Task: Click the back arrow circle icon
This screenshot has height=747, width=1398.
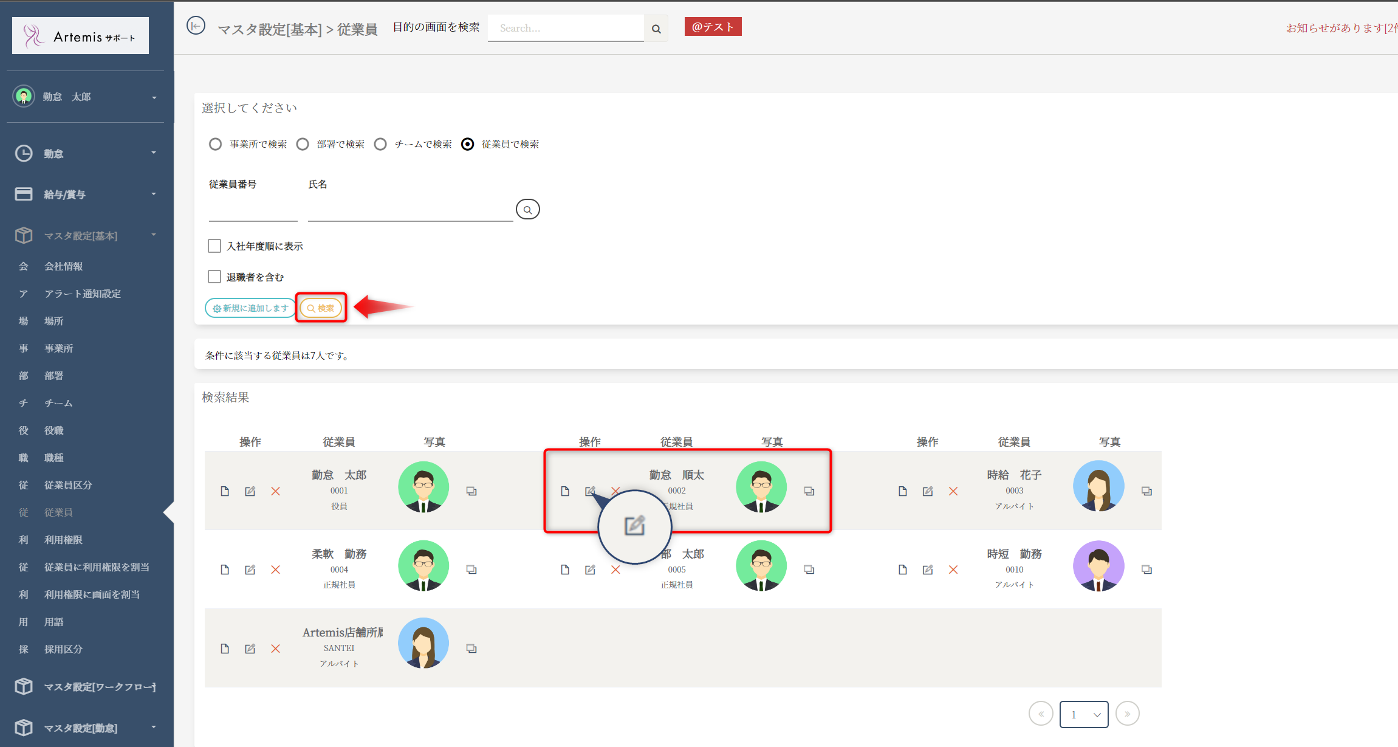Action: pos(196,26)
